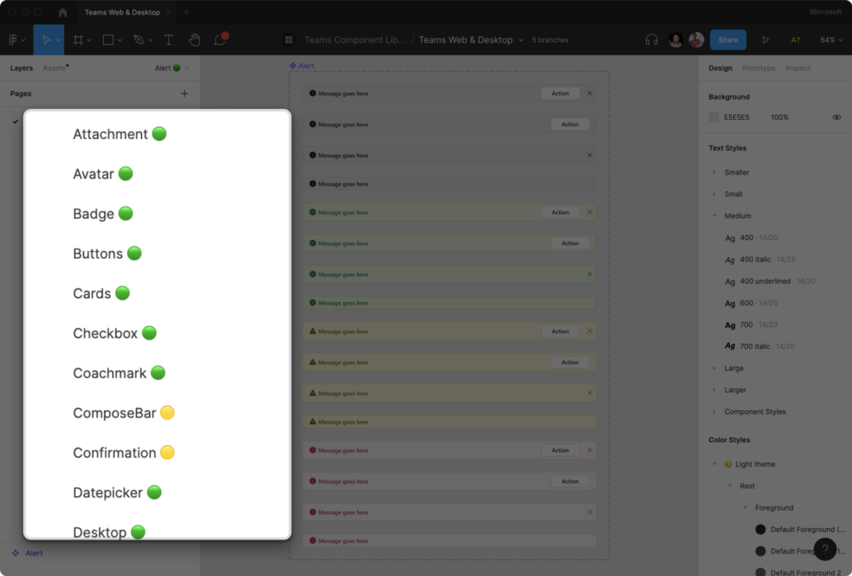Image resolution: width=852 pixels, height=576 pixels.
Task: Open the Figma main menu icon
Action: pos(13,39)
